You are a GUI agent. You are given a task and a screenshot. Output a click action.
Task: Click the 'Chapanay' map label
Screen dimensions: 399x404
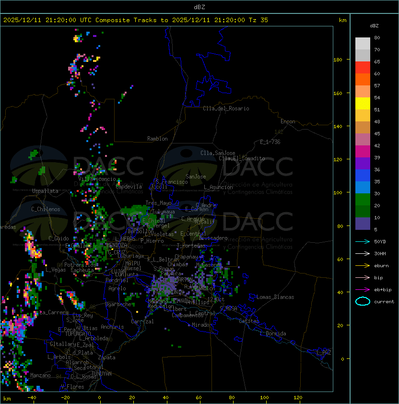[x=186, y=257]
